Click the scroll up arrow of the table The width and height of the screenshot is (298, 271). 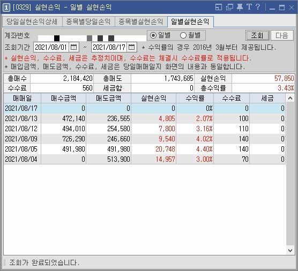pyautogui.click(x=290, y=98)
